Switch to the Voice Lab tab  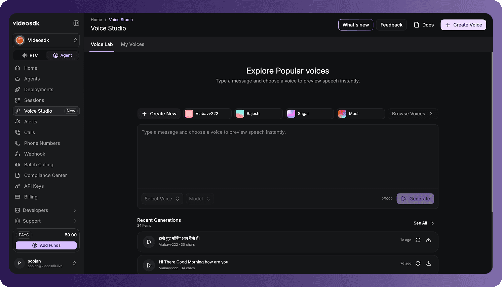pos(102,44)
